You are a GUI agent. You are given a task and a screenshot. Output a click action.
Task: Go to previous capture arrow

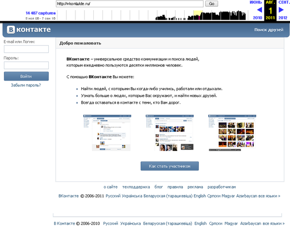pyautogui.click(x=260, y=10)
